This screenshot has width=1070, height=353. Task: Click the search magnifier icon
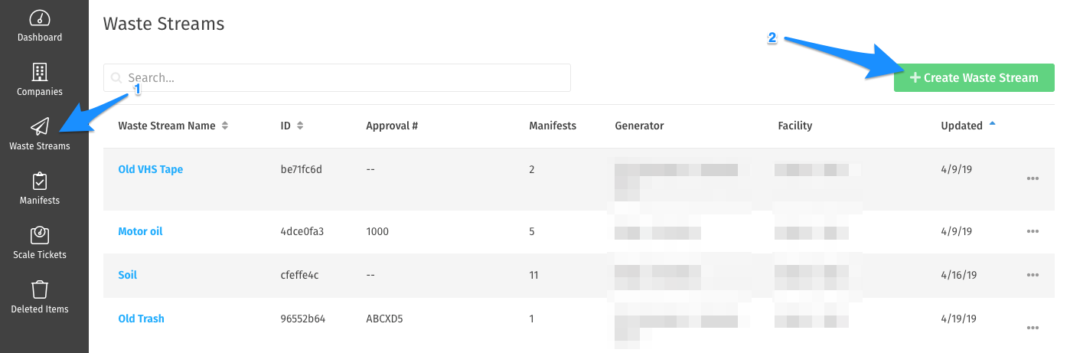[x=116, y=77]
